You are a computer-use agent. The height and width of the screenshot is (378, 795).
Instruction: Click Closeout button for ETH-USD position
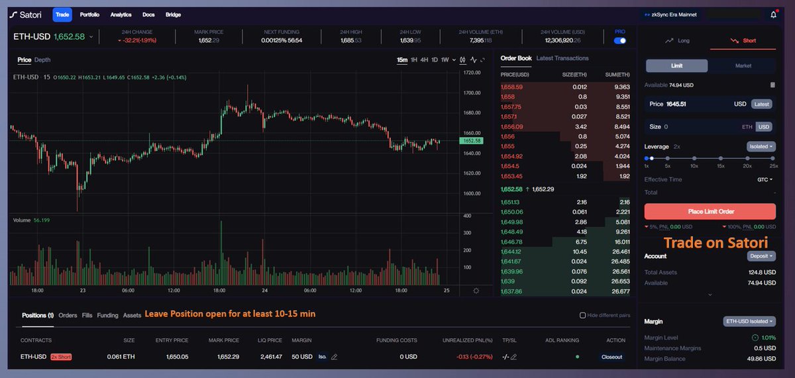pos(611,357)
